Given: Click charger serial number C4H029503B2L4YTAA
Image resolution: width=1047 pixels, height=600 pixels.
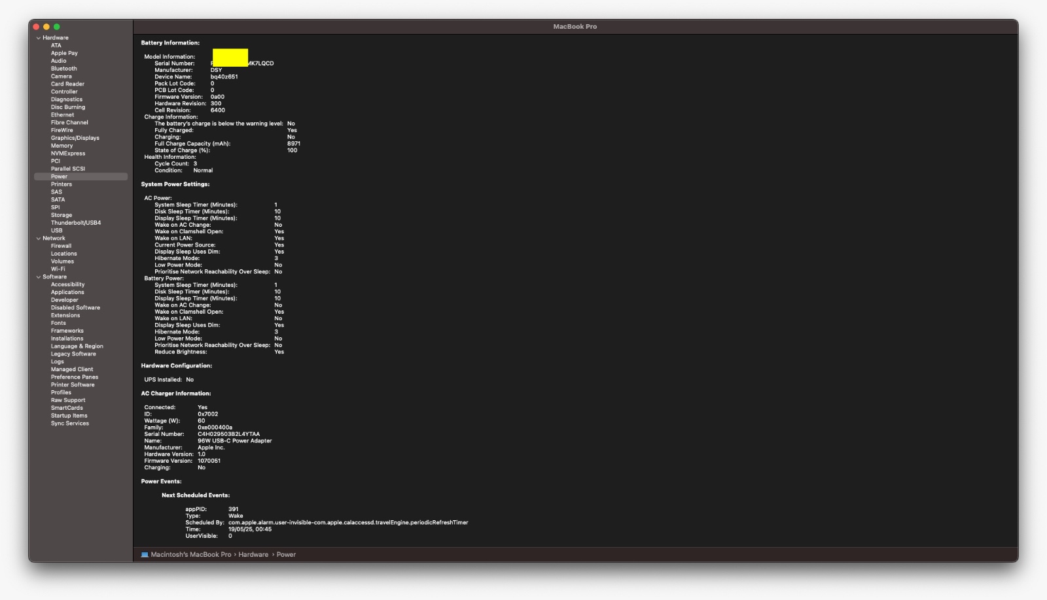Looking at the screenshot, I should pos(229,435).
